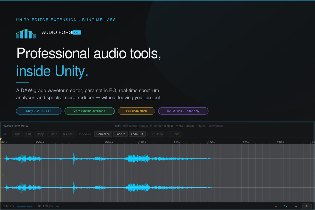
Task: Click the 48kHz sample rate text
Action: pos(190,126)
